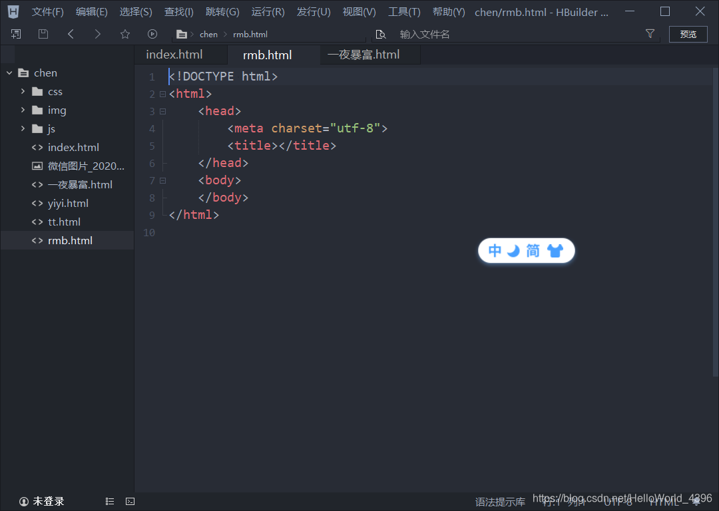The height and width of the screenshot is (511, 719).
Task: Click the chen project folder icon
Action: point(23,73)
